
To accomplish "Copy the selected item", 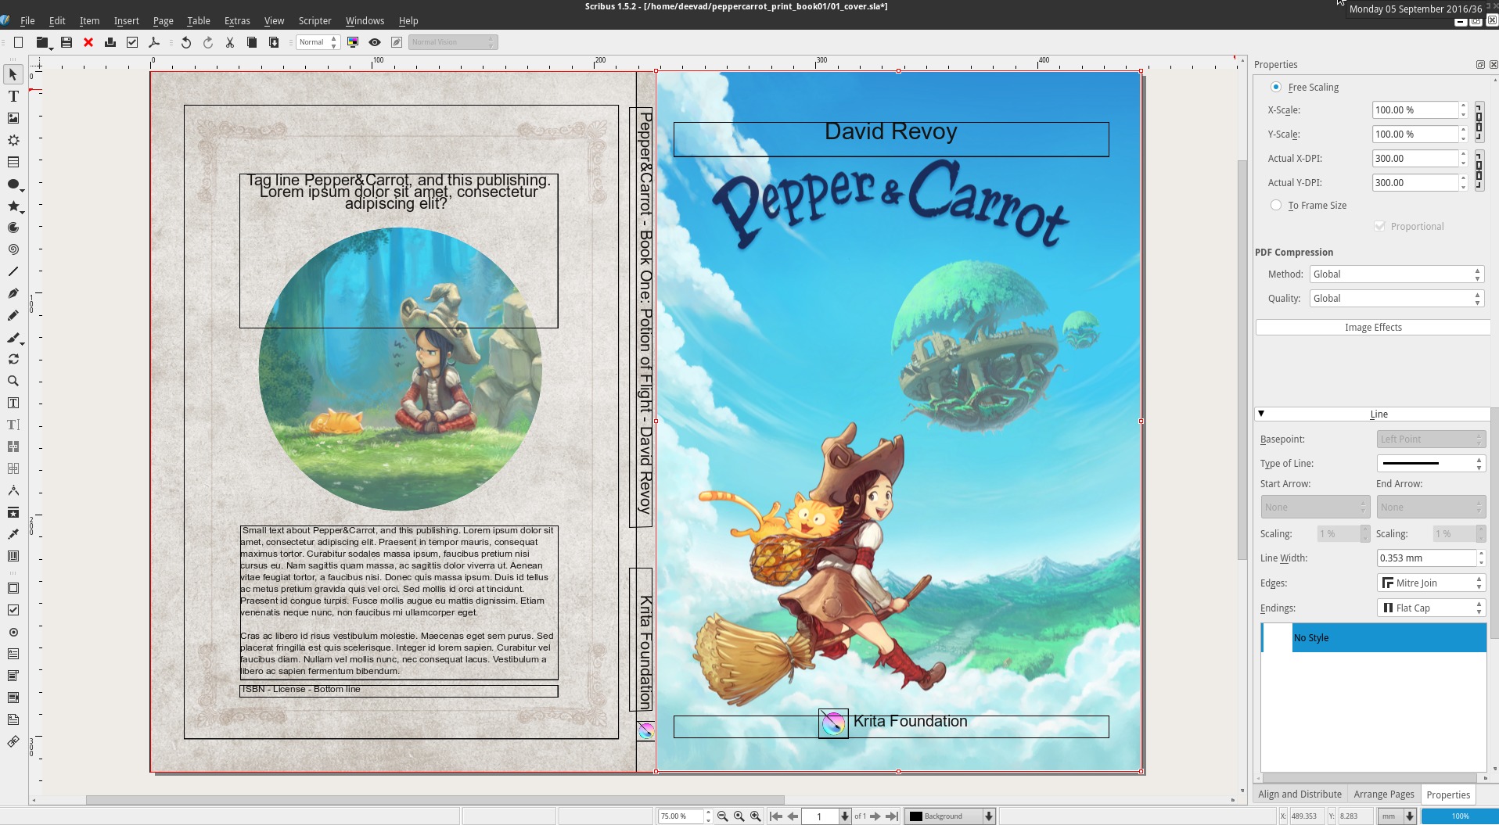I will pos(252,42).
